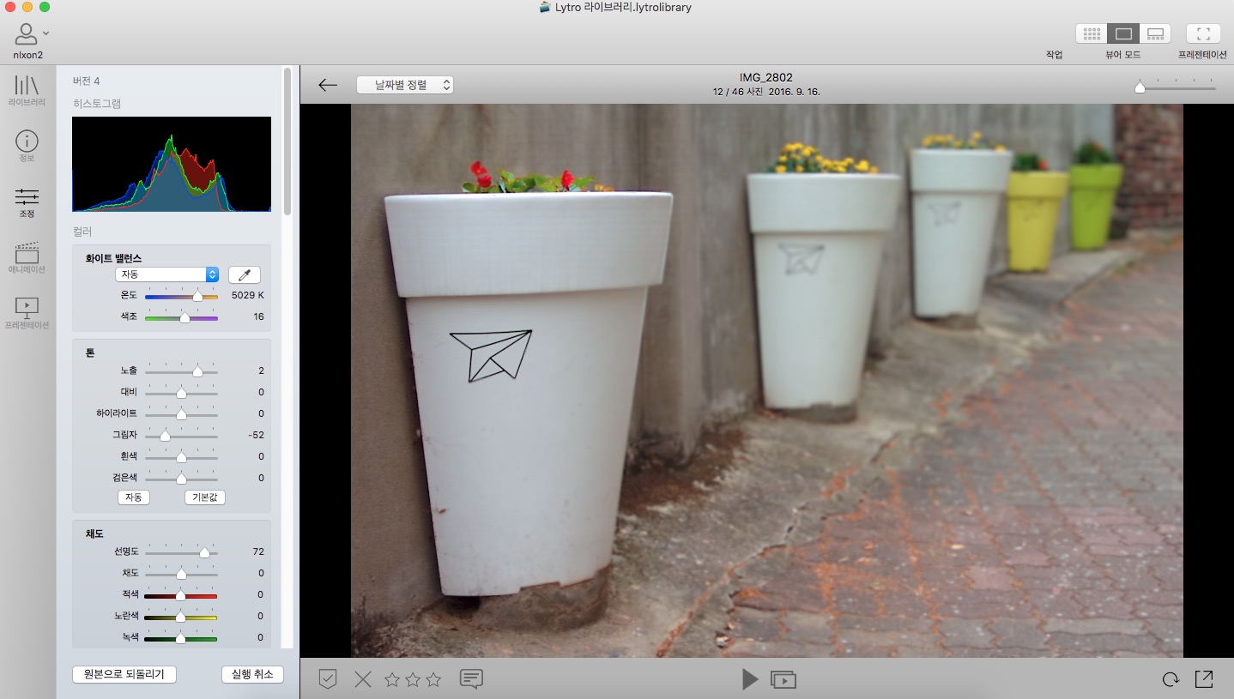Screen dimensions: 1234x699
Task: Reject the photo with the X icon
Action: [x=363, y=679]
